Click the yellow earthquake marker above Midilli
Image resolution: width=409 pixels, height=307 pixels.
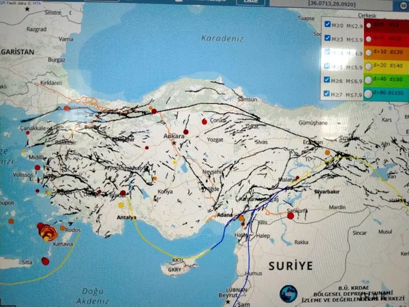pyautogui.click(x=24, y=151)
